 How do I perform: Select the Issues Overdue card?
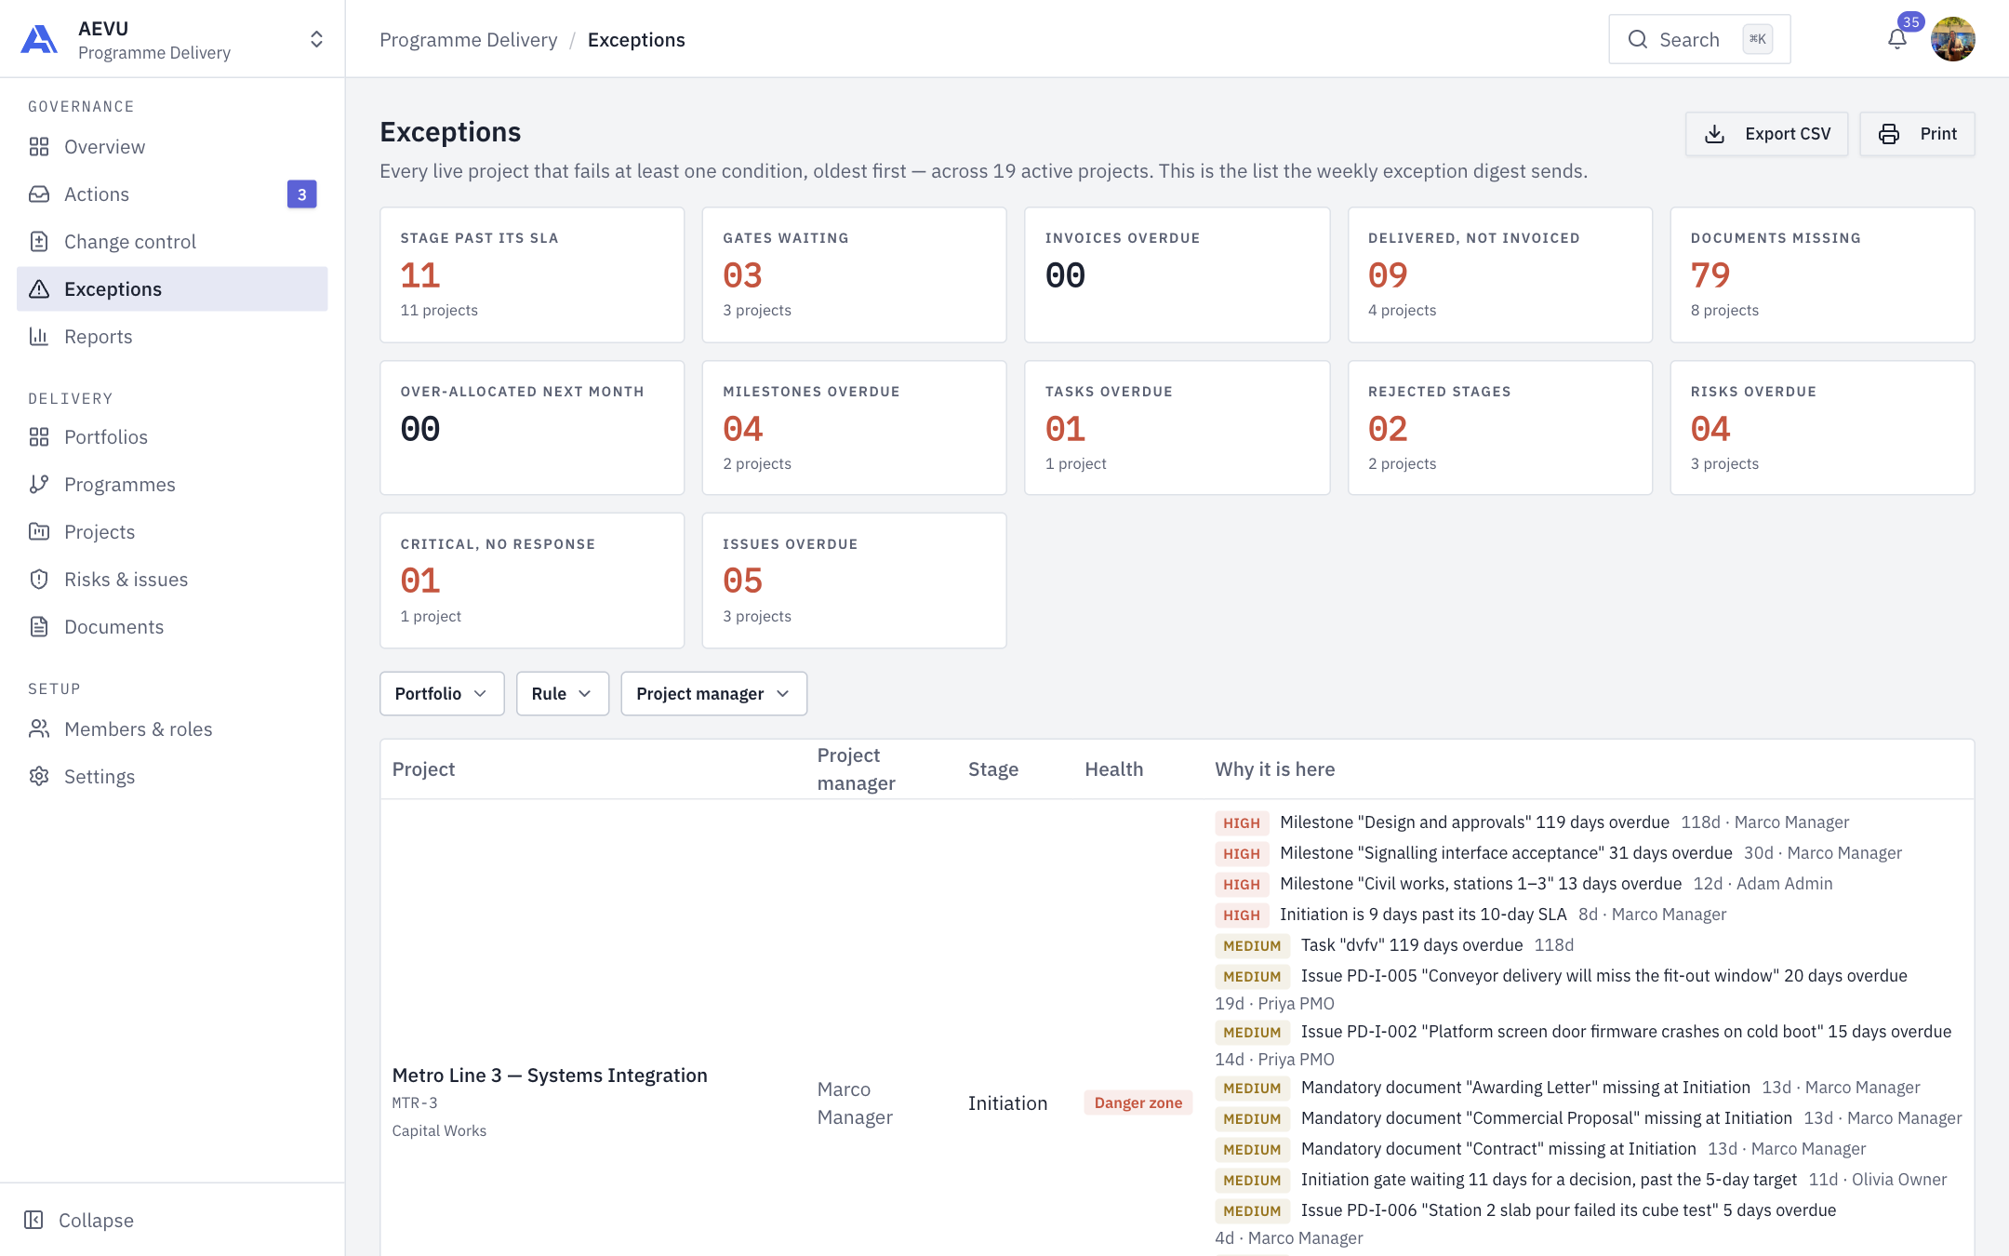[854, 581]
